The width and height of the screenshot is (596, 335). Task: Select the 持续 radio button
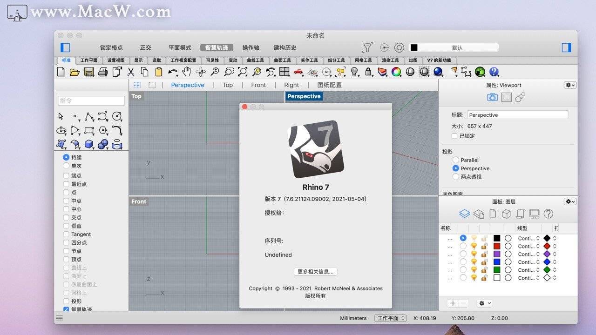(x=66, y=158)
